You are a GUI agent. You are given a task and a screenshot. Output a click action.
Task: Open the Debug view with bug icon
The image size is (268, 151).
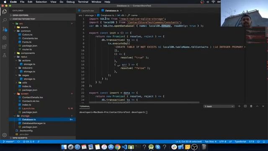pyautogui.click(x=5, y=38)
